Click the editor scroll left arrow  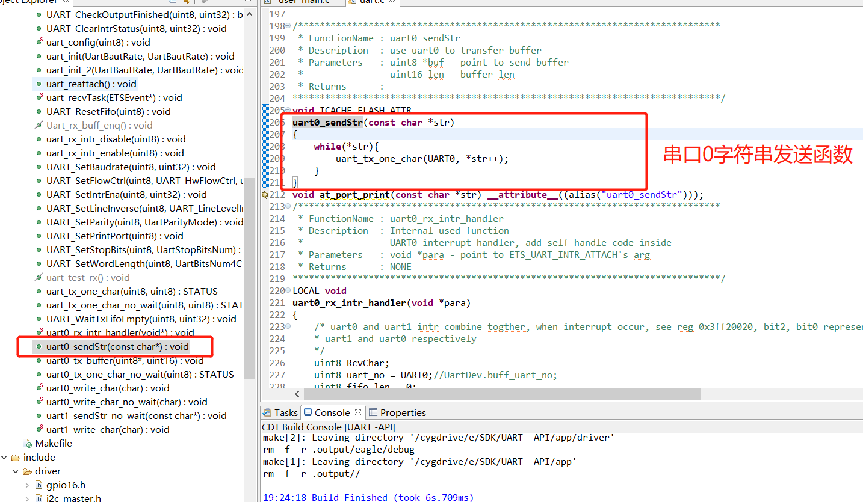click(x=298, y=394)
